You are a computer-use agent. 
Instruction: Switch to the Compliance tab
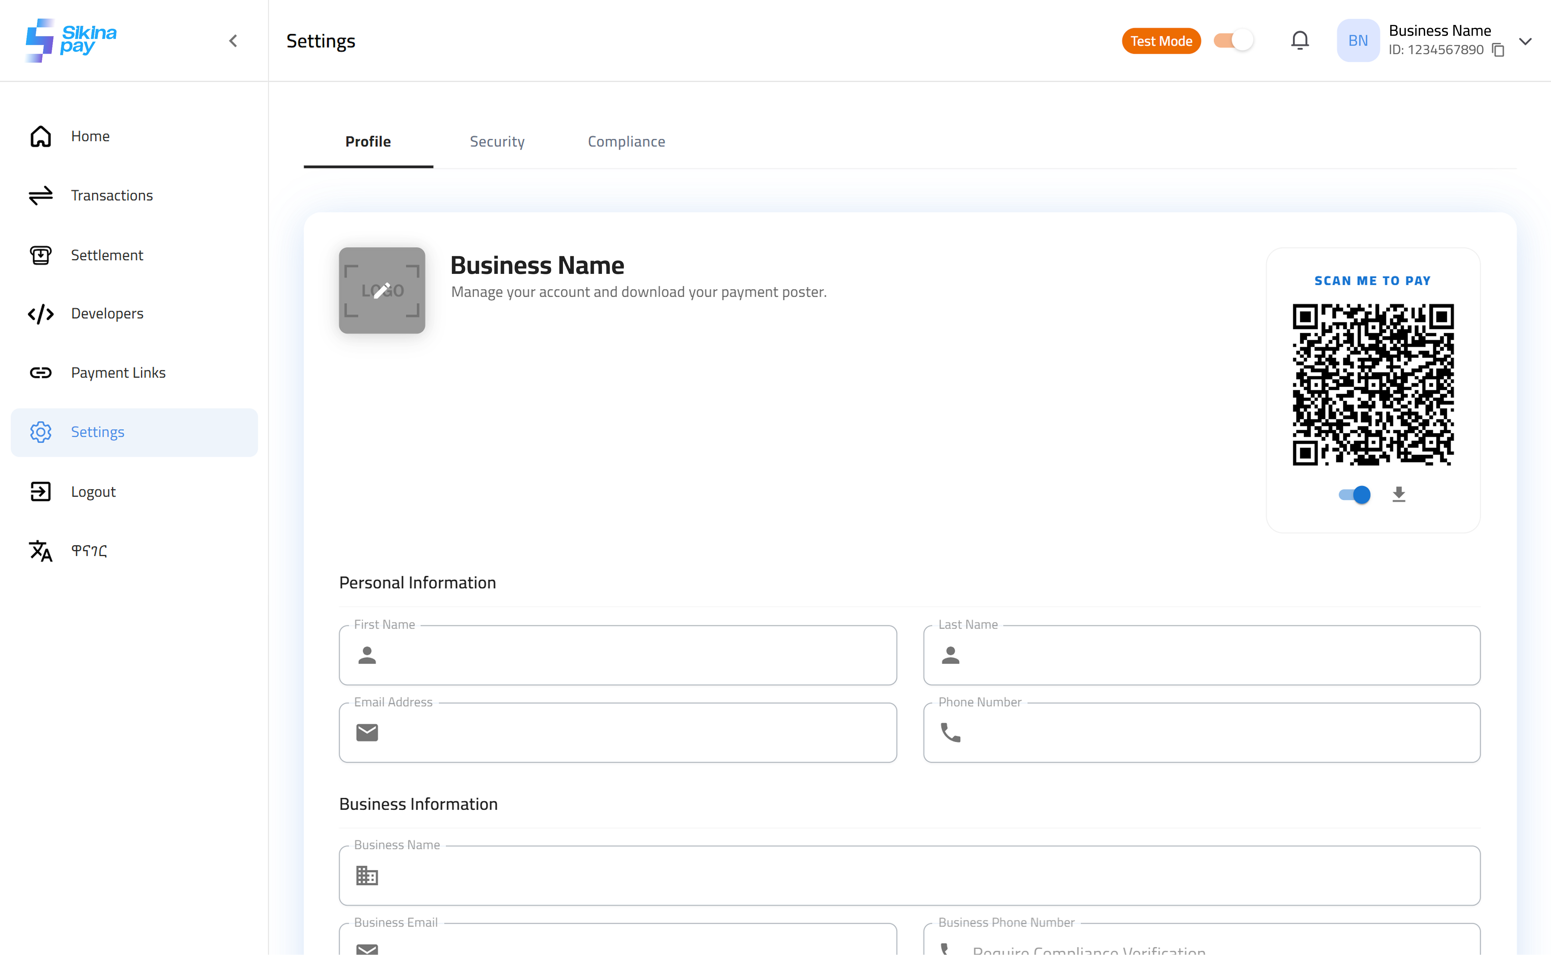[626, 141]
